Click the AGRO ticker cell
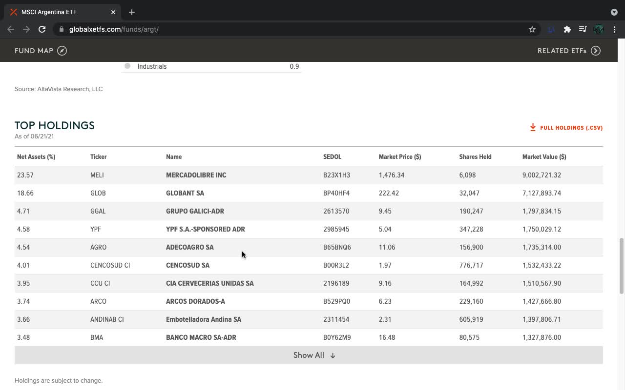This screenshot has height=390, width=625. [98, 247]
